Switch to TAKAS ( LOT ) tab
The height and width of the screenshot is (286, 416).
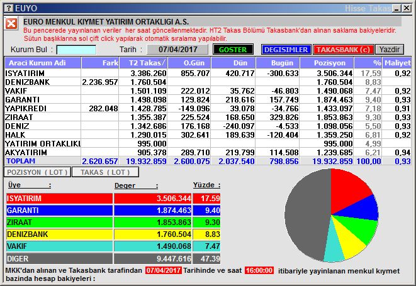(x=105, y=172)
